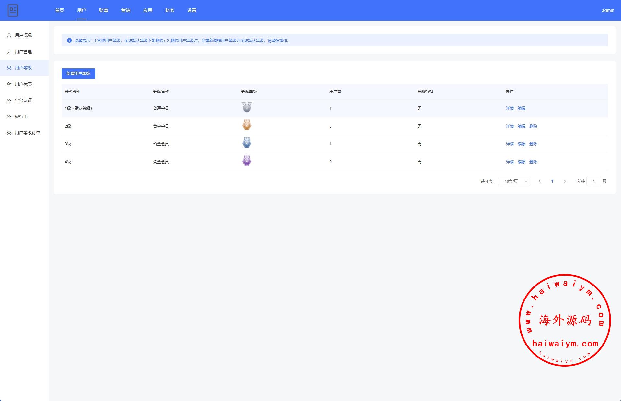Screen dimensions: 621x401
Task: Click the info icon in the tip banner
Action: pos(69,40)
